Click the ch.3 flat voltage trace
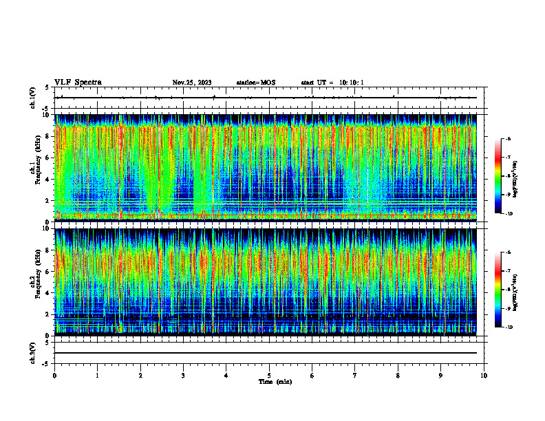 click(266, 353)
